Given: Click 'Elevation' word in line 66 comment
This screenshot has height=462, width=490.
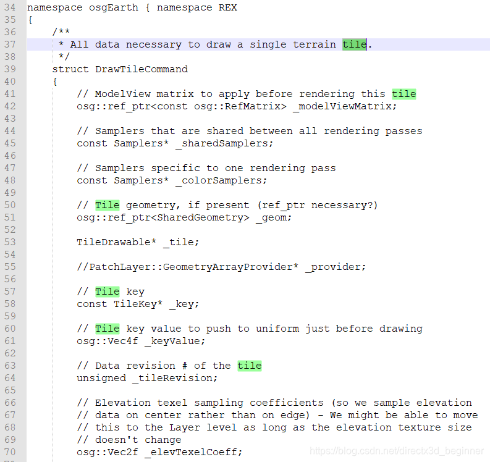Looking at the screenshot, I should (123, 403).
